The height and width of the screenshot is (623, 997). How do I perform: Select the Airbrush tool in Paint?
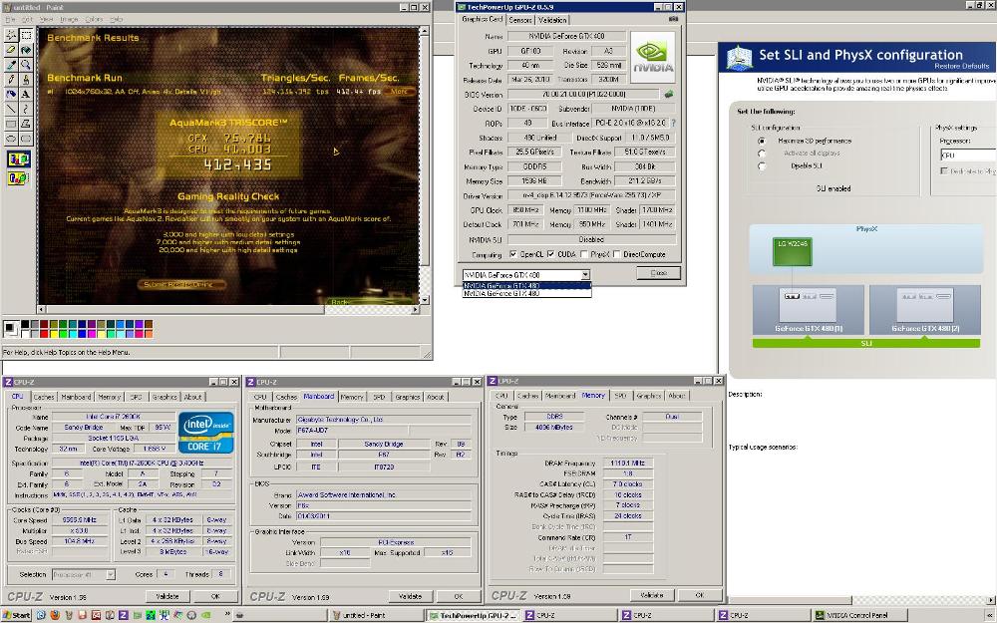(x=11, y=94)
